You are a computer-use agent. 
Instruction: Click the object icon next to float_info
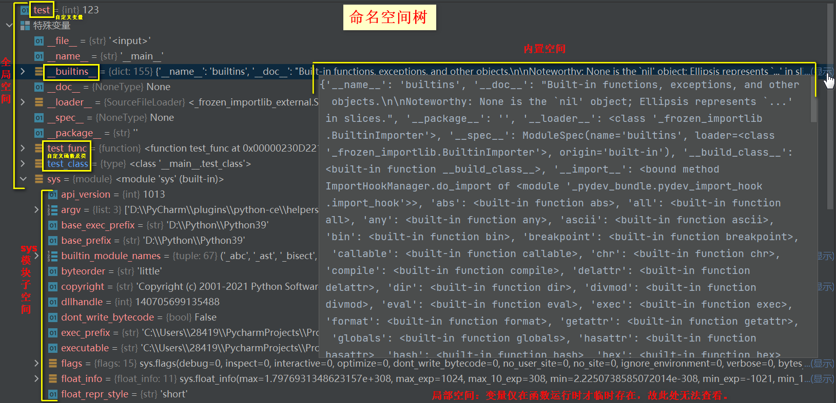[52, 379]
